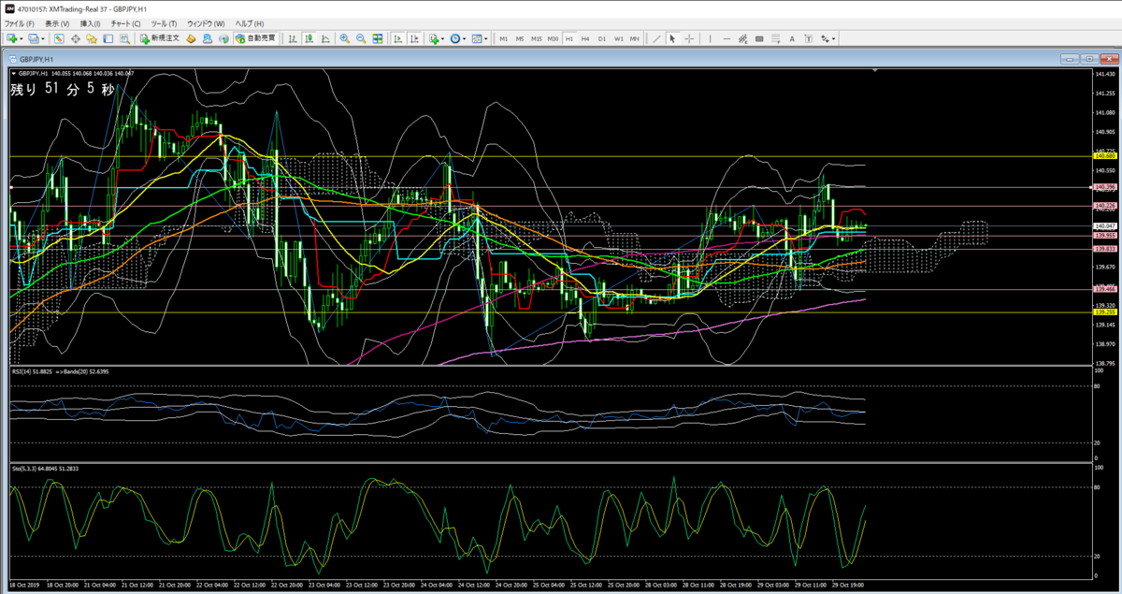
Task: Click the yellow 140.686 price level label
Action: [1104, 156]
